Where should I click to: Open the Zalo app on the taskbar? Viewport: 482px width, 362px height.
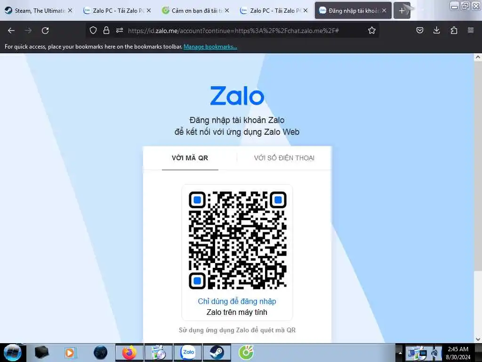[188, 353]
